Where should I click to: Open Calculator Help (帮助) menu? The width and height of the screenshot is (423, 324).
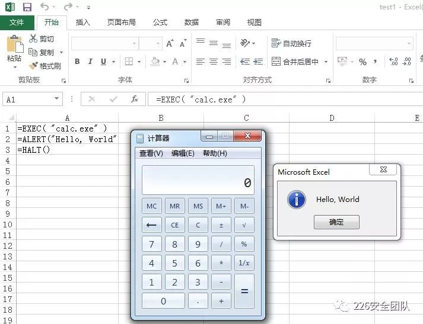(215, 153)
